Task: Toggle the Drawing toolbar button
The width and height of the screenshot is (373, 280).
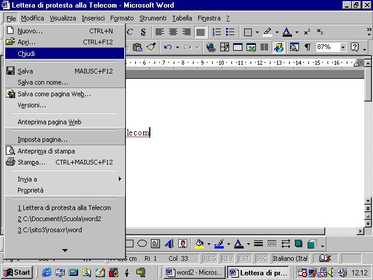Action: pyautogui.click(x=278, y=47)
